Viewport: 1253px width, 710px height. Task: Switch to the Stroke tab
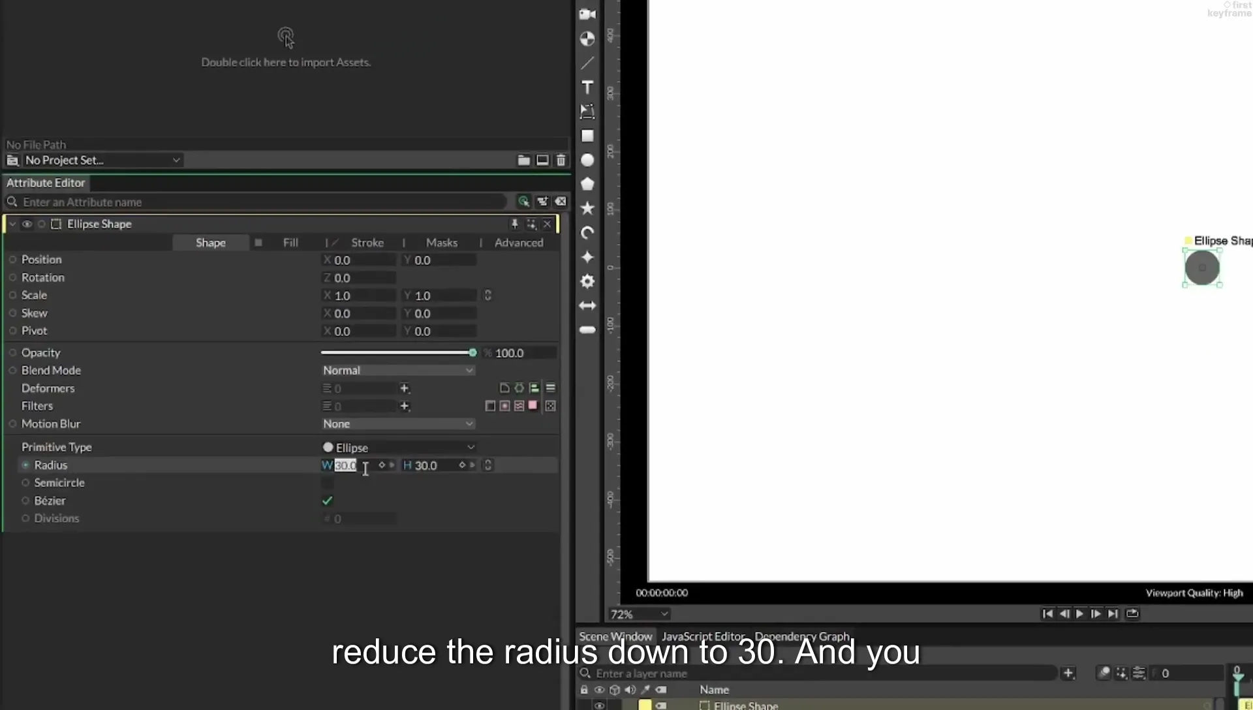tap(367, 242)
